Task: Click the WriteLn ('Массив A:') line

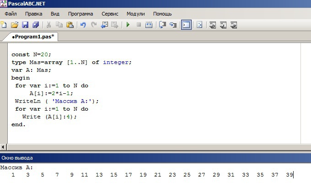Action: (x=57, y=101)
